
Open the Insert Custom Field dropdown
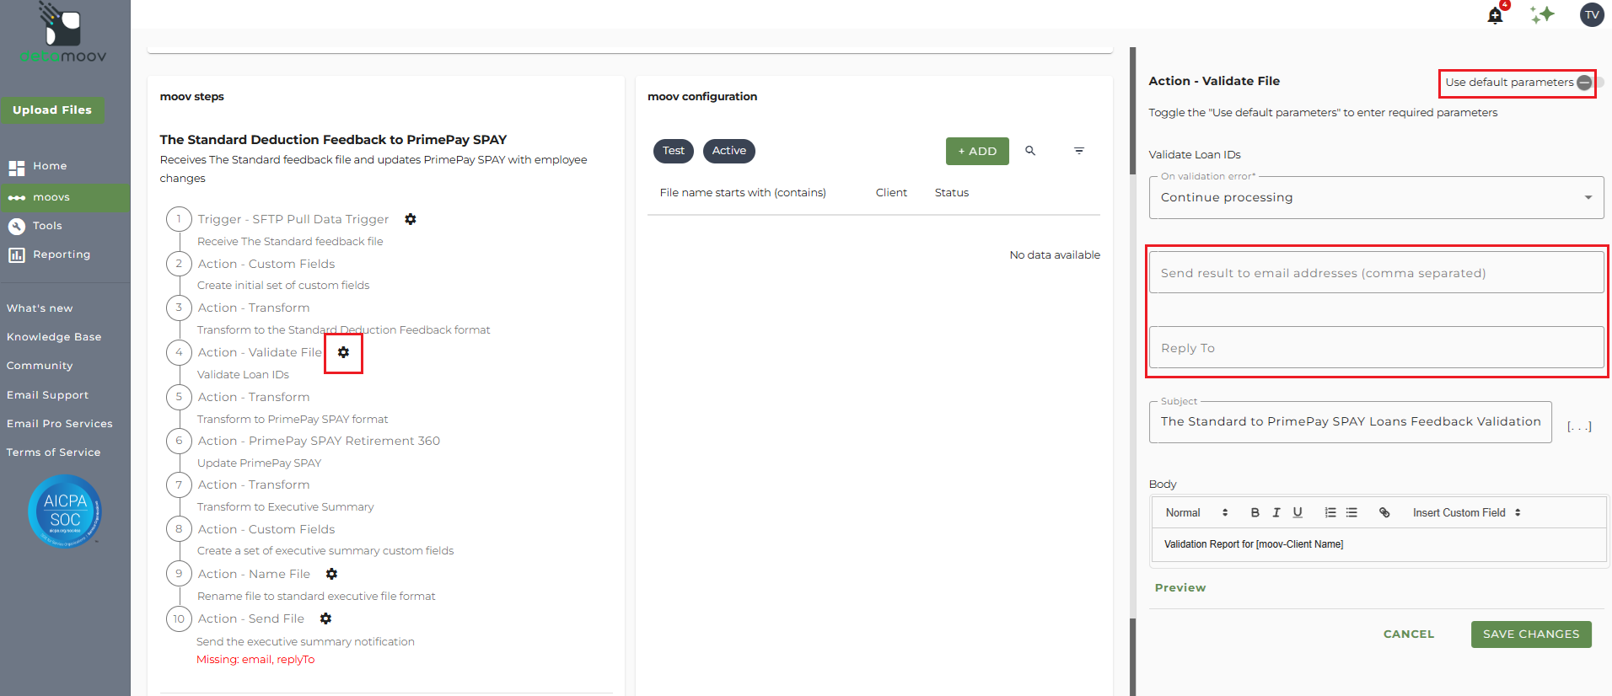[x=1467, y=512]
